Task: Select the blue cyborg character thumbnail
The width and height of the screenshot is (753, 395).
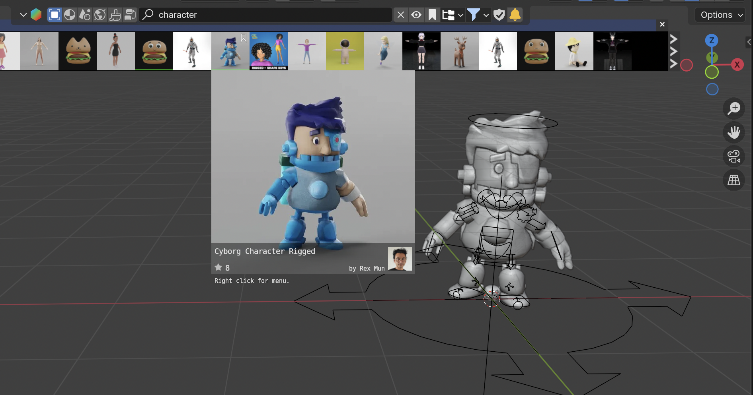Action: 230,51
